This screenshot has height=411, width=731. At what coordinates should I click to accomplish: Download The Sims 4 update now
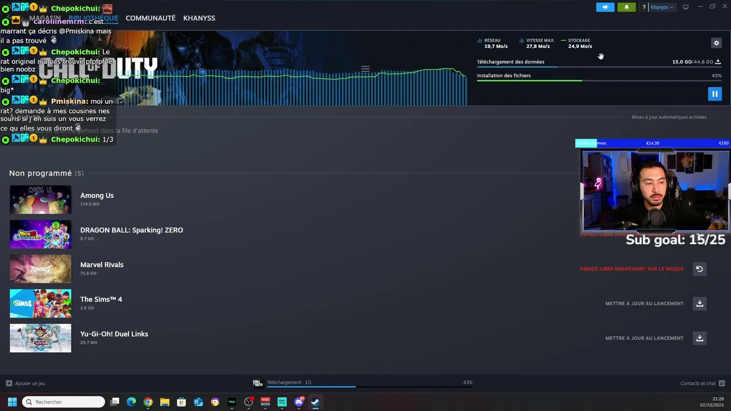pyautogui.click(x=699, y=304)
